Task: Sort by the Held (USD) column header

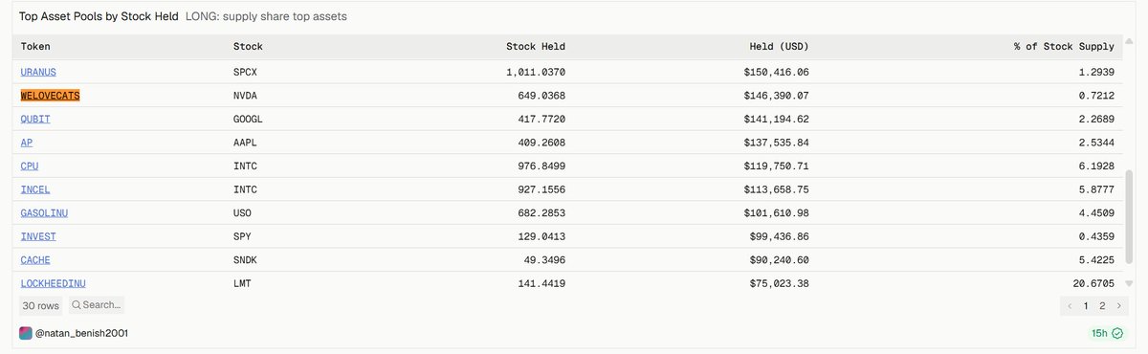Action: [x=780, y=46]
